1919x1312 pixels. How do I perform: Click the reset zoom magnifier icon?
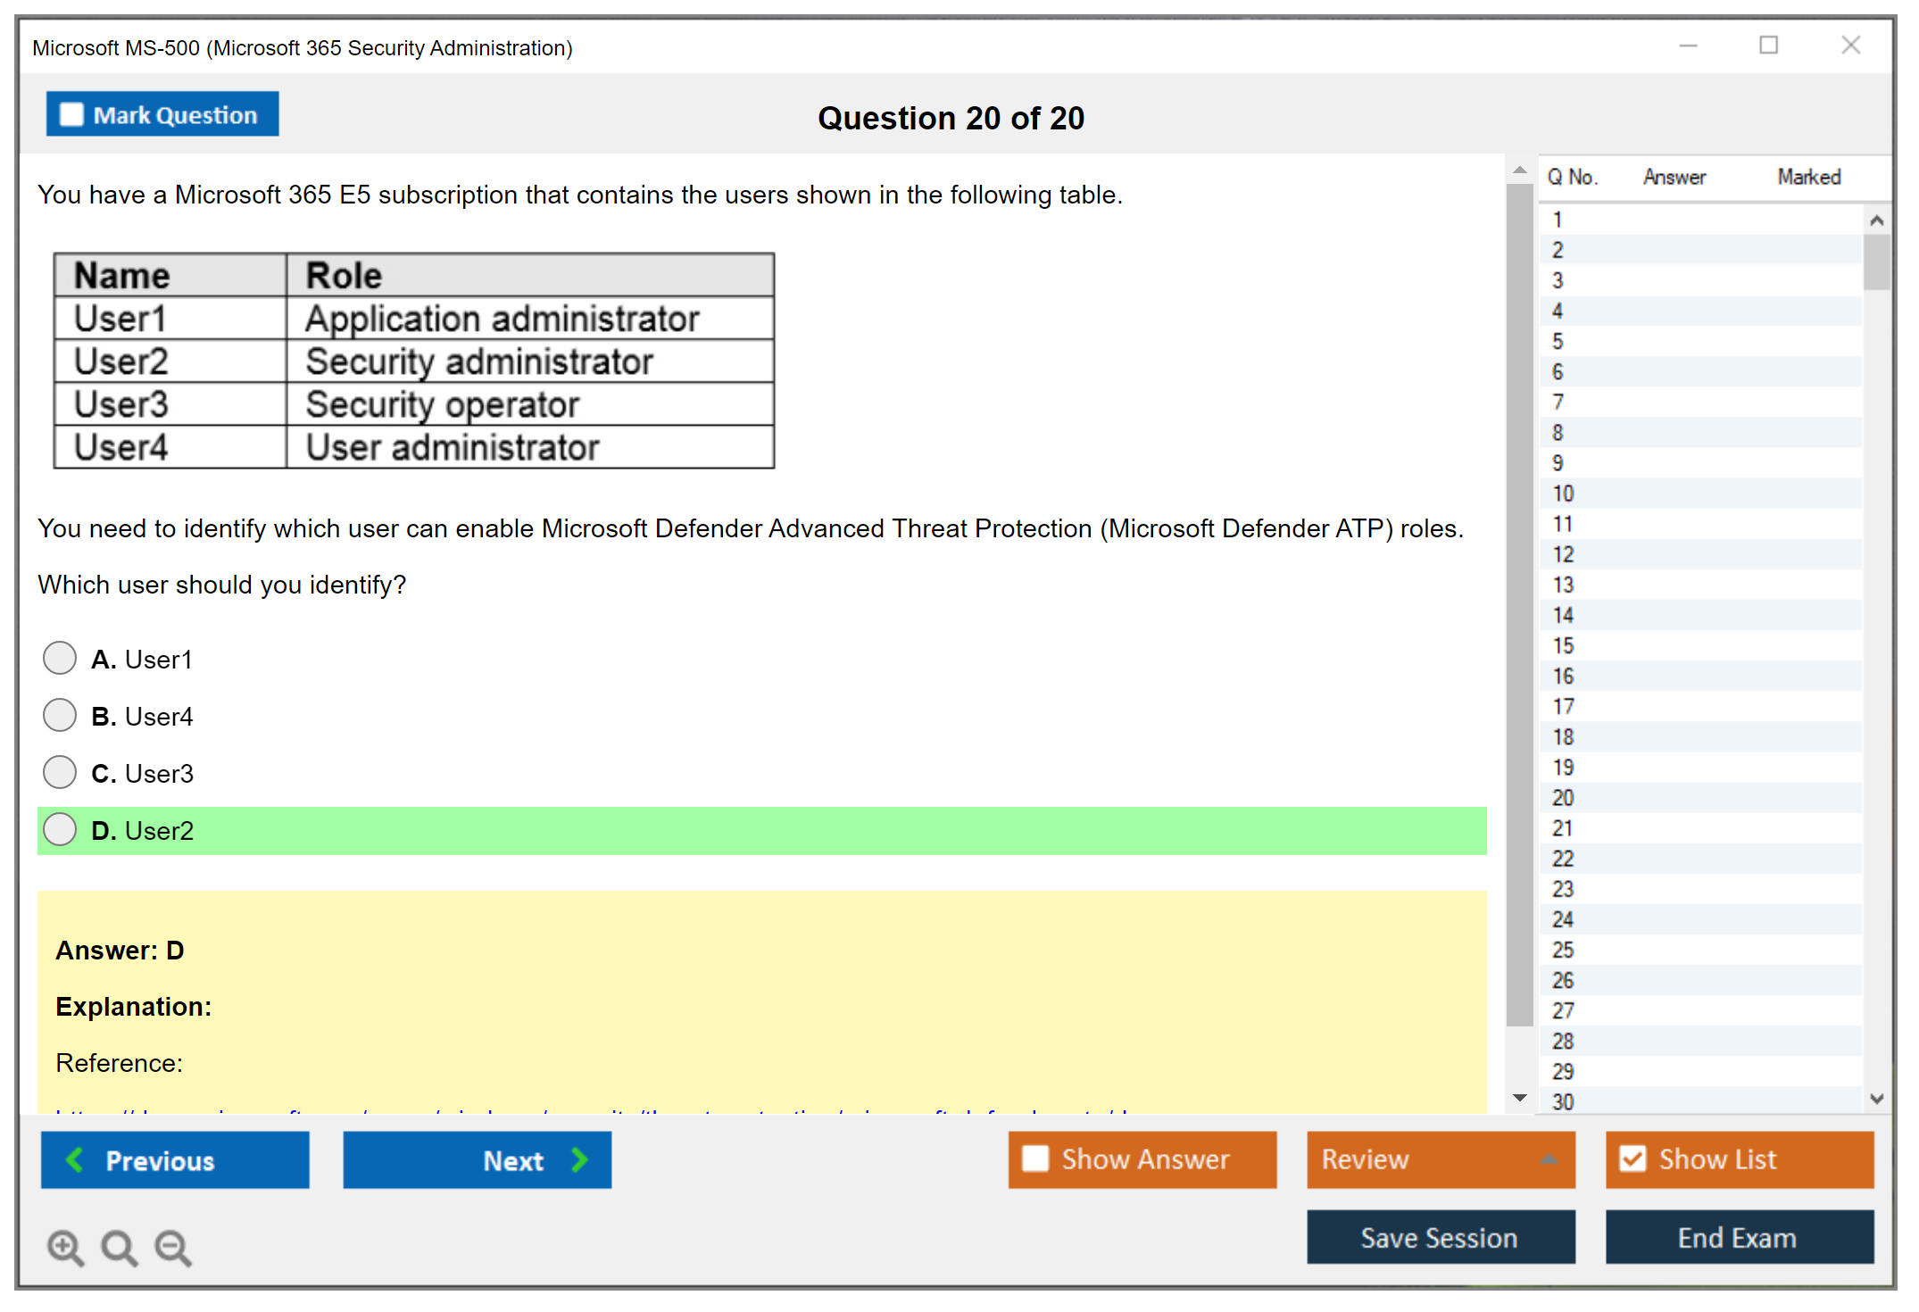(x=119, y=1247)
